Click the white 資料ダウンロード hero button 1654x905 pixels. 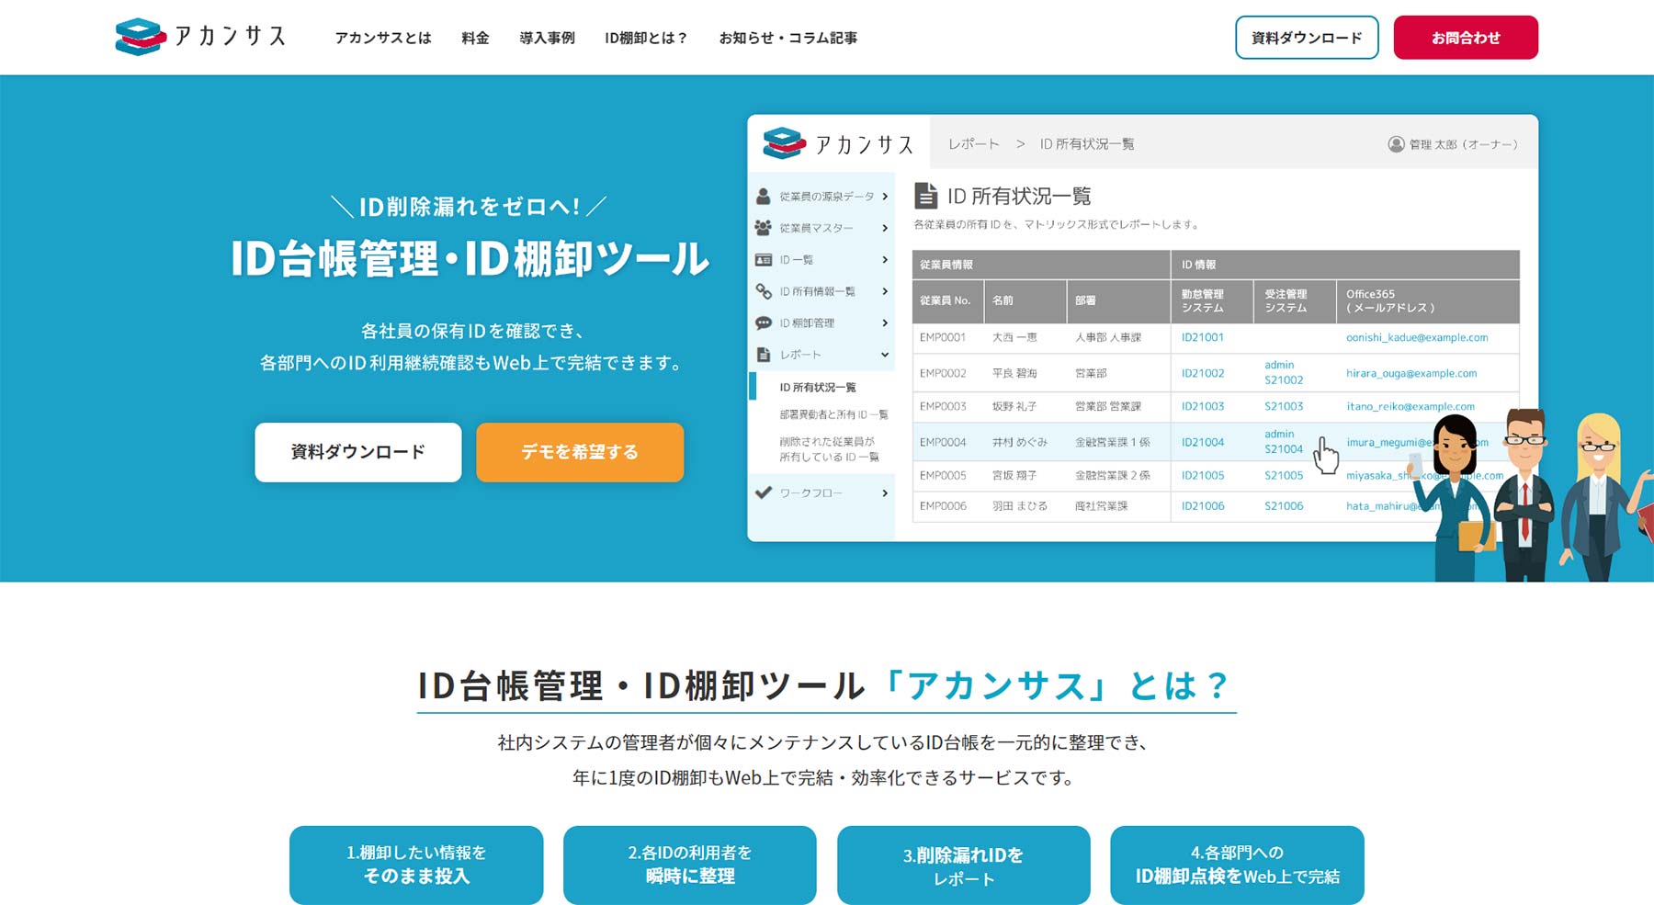click(358, 452)
